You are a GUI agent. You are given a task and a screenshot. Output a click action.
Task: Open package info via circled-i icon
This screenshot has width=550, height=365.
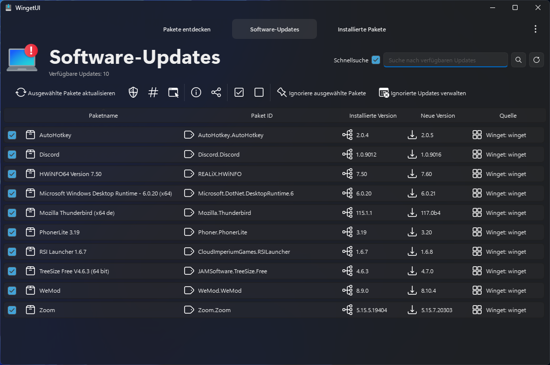coord(196,92)
